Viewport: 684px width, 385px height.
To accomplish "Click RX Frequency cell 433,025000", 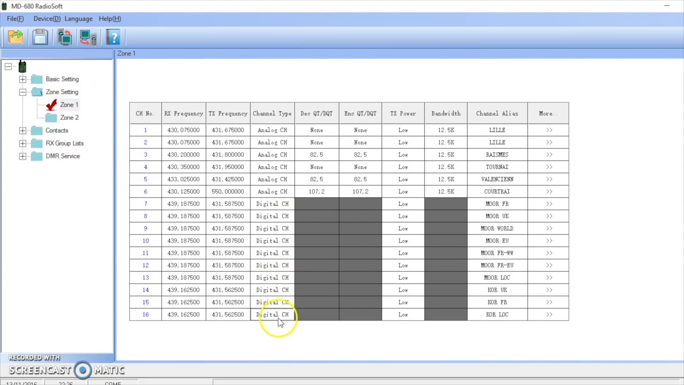I will (x=184, y=179).
